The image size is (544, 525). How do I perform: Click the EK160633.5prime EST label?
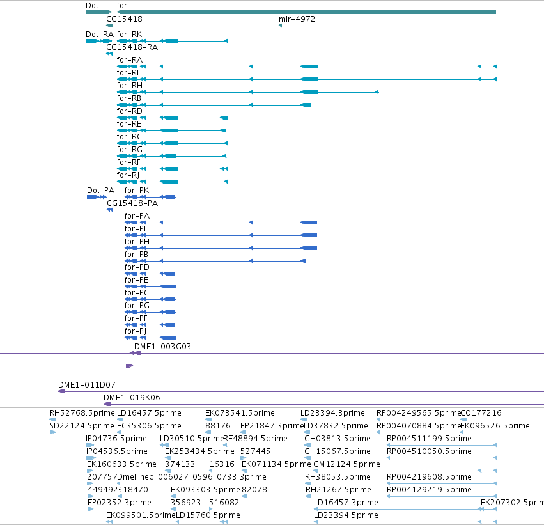121,464
